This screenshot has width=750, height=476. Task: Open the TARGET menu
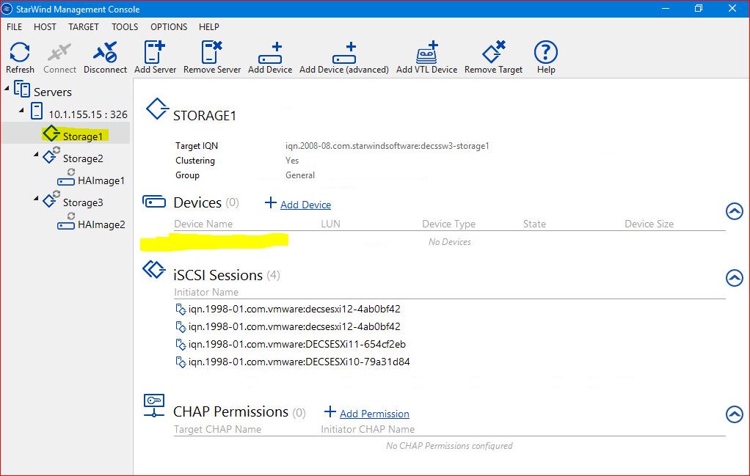pyautogui.click(x=83, y=26)
